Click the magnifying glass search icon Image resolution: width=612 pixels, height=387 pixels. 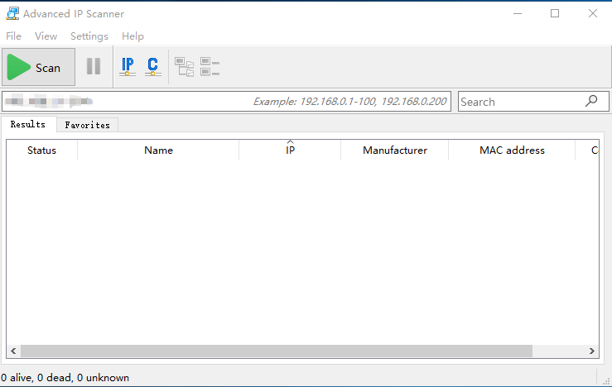(x=591, y=101)
